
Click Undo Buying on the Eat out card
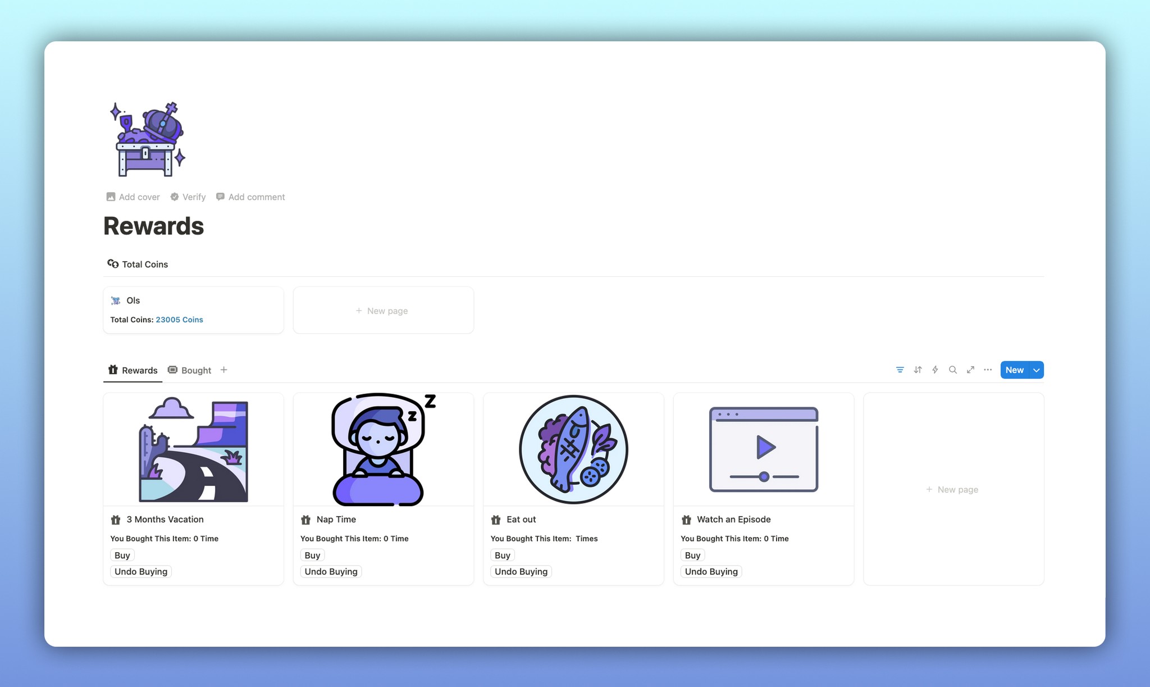click(521, 571)
